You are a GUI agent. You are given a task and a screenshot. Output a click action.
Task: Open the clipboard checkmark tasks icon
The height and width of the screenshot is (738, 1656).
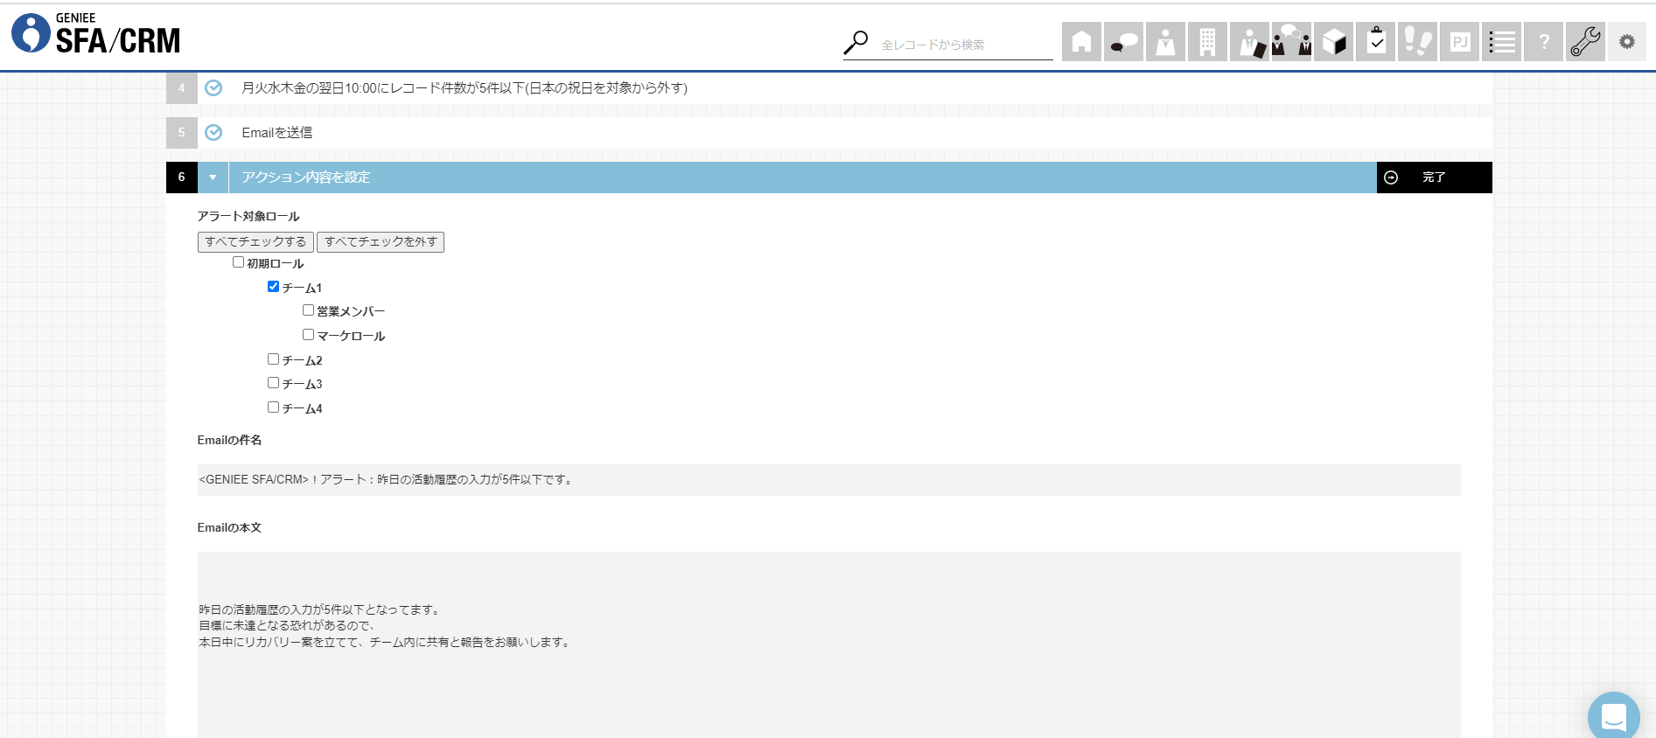pyautogui.click(x=1375, y=42)
